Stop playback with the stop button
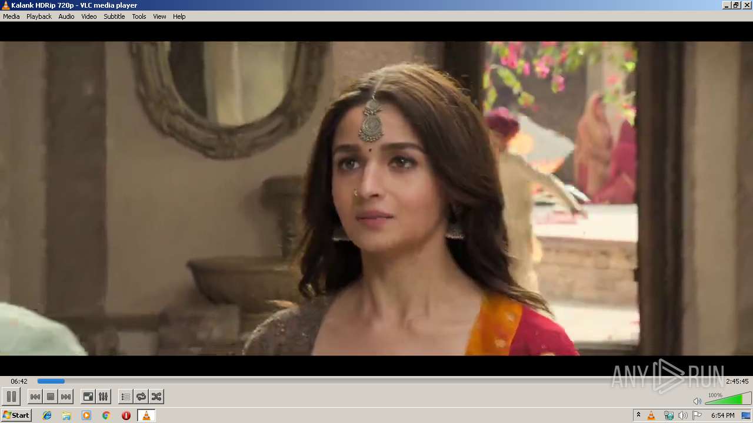 [x=51, y=397]
